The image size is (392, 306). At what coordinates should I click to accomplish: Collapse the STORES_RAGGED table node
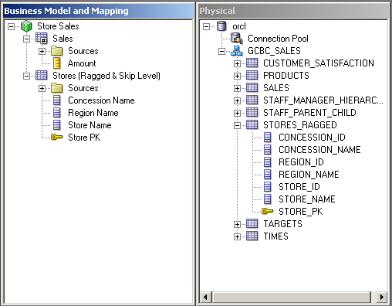(x=237, y=125)
